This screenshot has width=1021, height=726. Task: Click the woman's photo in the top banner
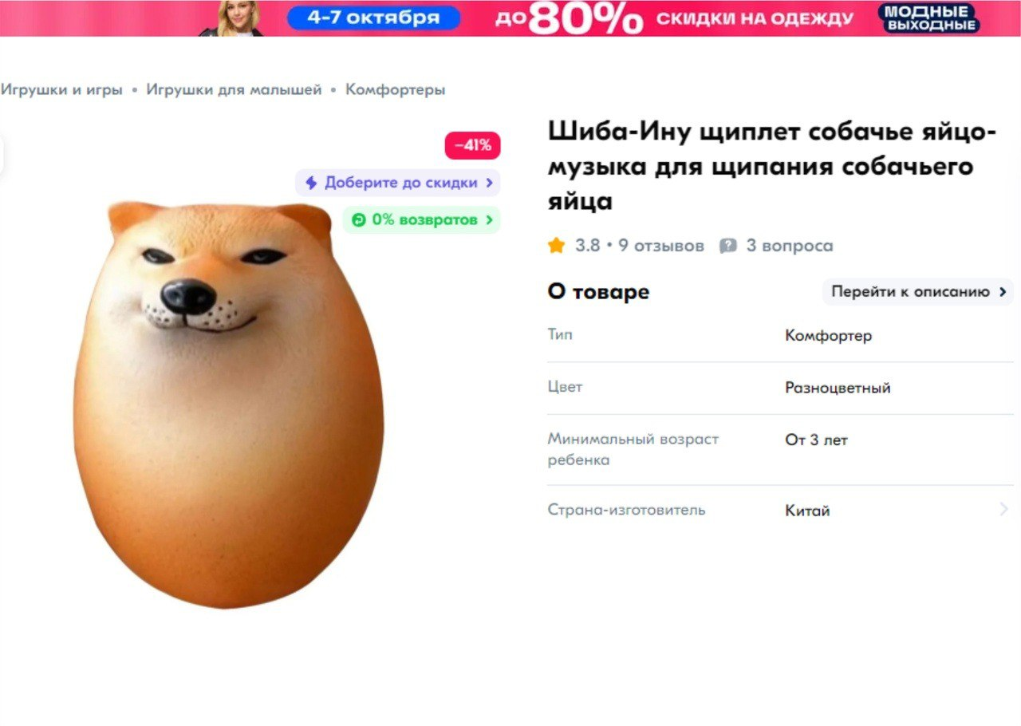pyautogui.click(x=235, y=18)
